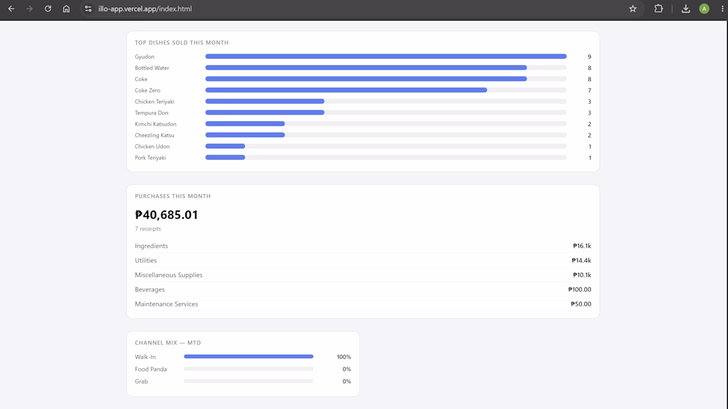Screen dimensions: 728x409
Task: Bookmark this page with the star icon
Action: pyautogui.click(x=633, y=9)
